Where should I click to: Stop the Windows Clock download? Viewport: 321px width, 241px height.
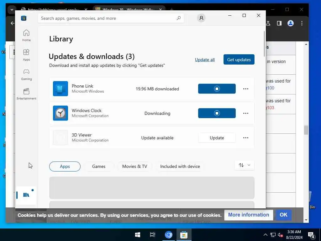217,113
